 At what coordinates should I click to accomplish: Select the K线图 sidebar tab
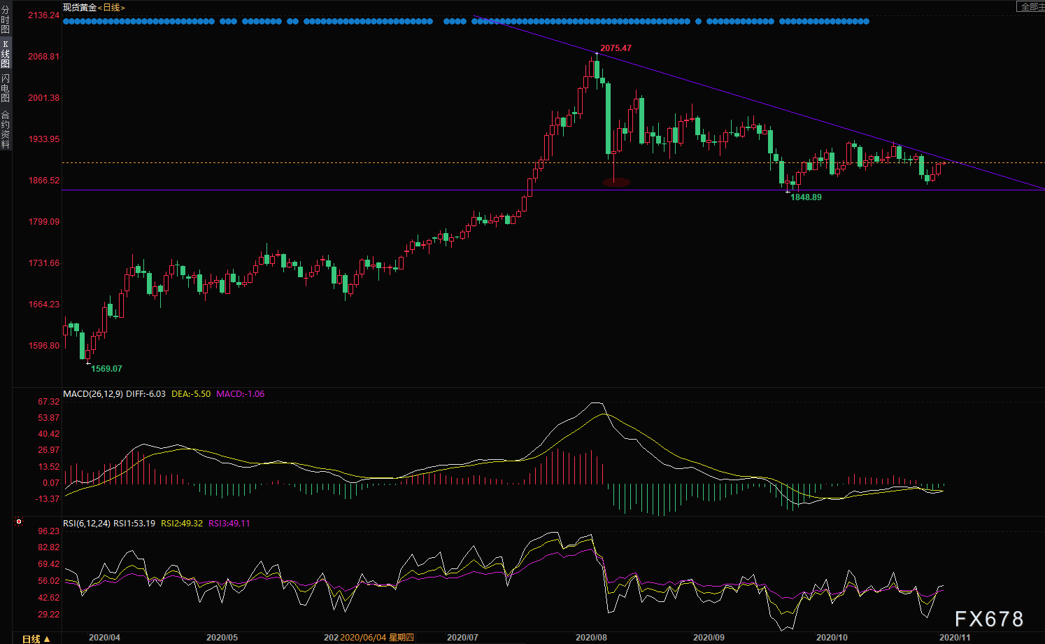(x=6, y=55)
